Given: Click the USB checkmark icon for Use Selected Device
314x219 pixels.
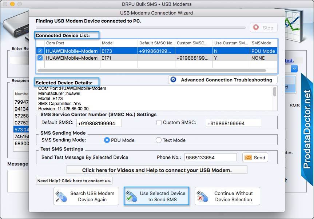Looking at the screenshot, I should coord(131,196).
